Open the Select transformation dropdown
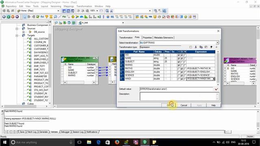Image resolution: width=260 pixels, height=146 pixels. pos(217,43)
